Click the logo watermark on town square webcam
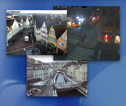The width and height of the screenshot is (126, 106). coord(14,12)
